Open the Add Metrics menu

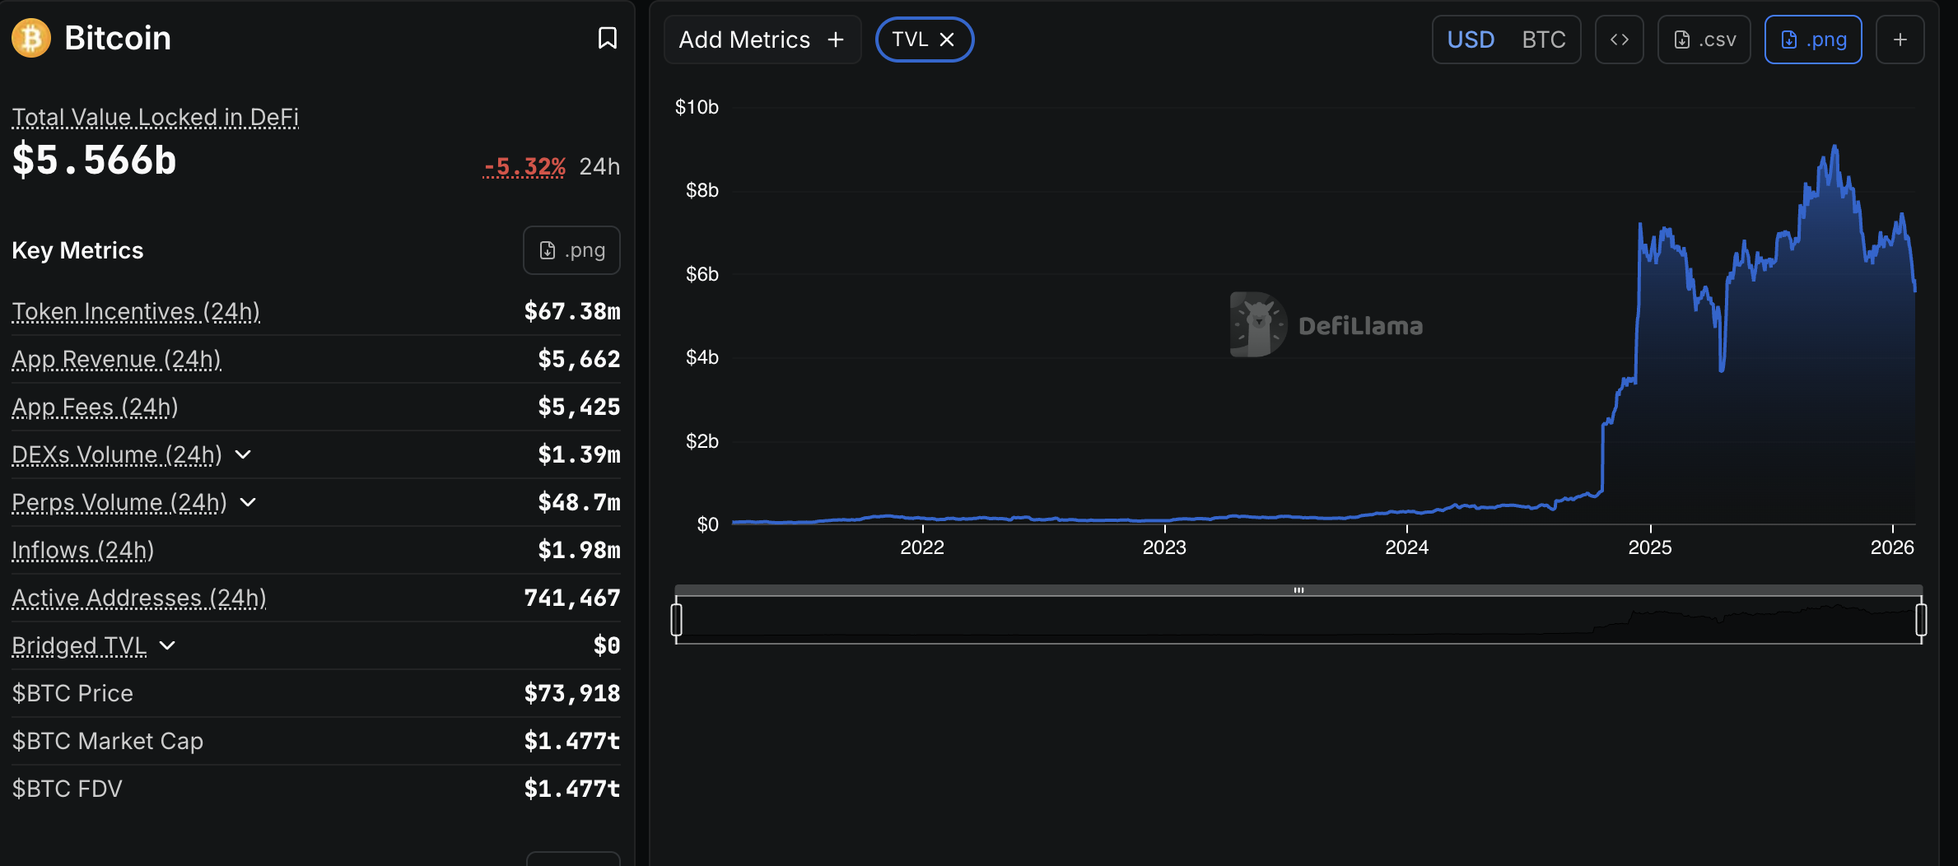(762, 39)
